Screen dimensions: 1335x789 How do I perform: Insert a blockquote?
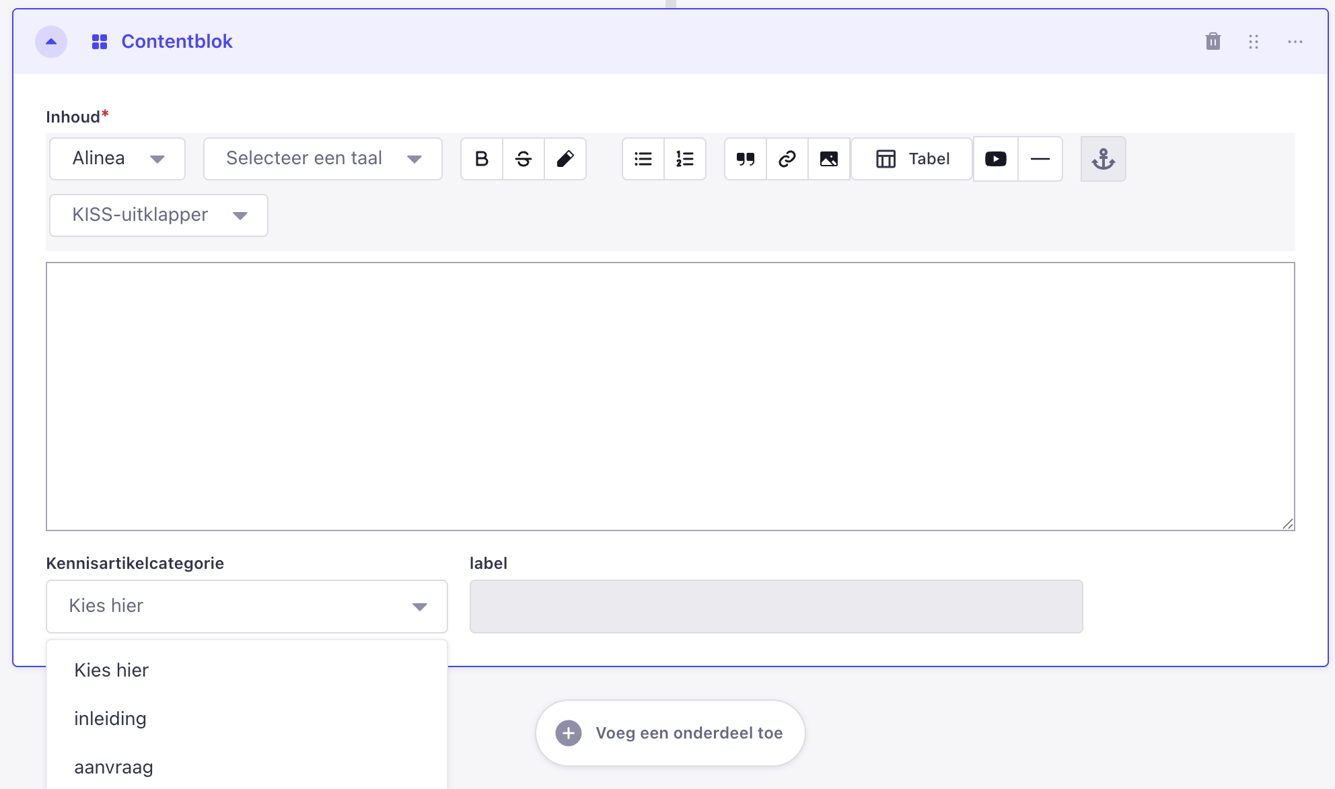746,159
